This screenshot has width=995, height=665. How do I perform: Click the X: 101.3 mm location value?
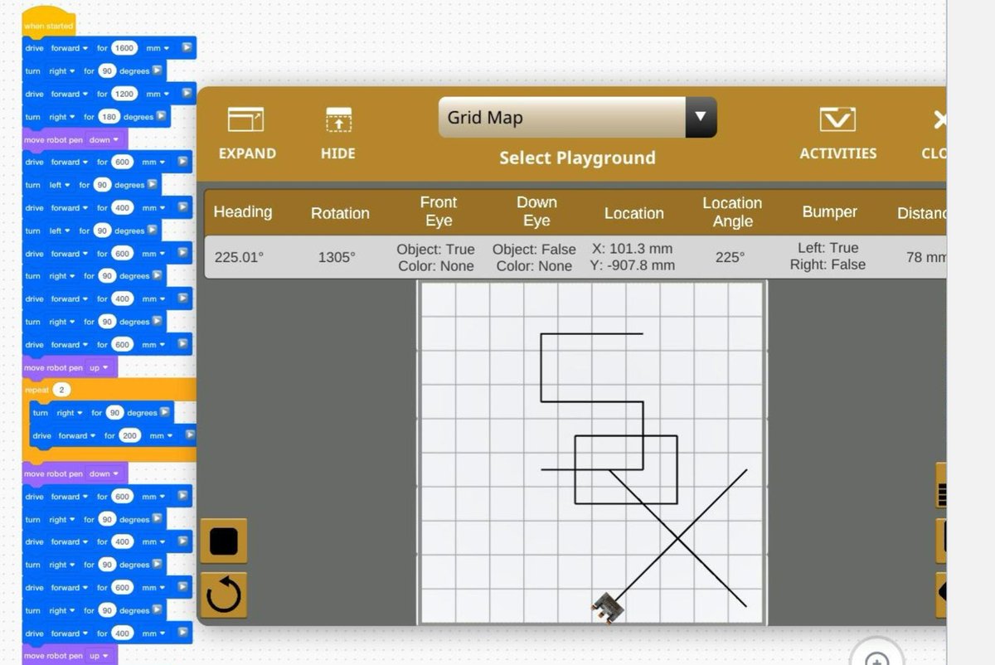click(633, 249)
